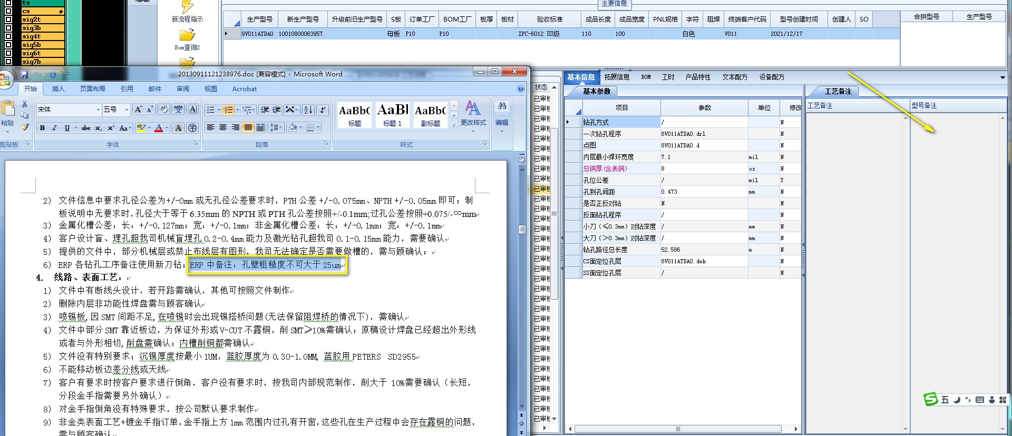This screenshot has height=436, width=1012.
Task: Switch to the 拓展信息 tab
Action: click(617, 77)
